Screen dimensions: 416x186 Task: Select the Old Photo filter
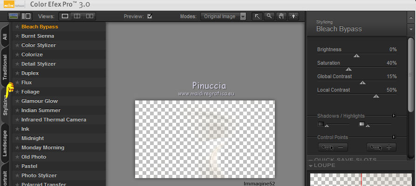click(x=59, y=157)
